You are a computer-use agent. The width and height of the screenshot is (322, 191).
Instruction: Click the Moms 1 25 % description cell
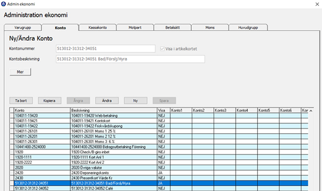pyautogui.click(x=114, y=131)
